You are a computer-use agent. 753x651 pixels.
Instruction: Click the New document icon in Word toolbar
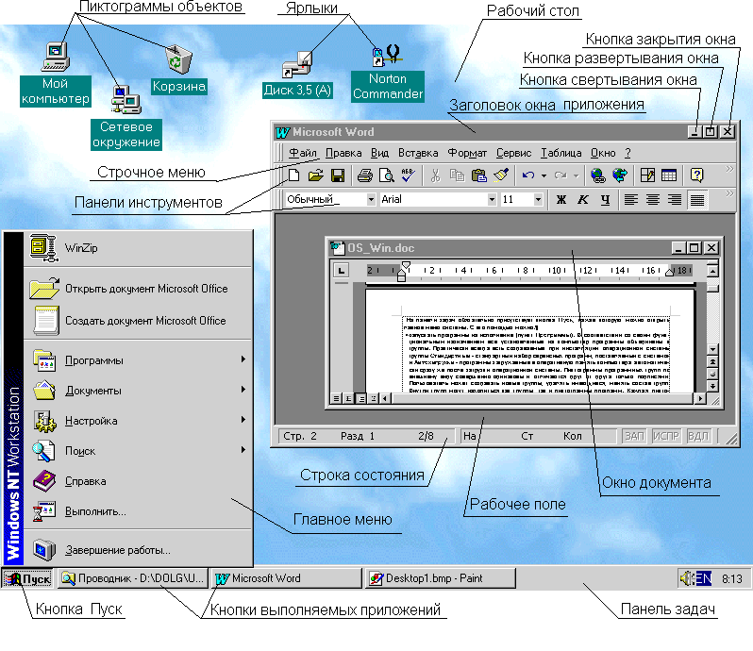(x=293, y=175)
